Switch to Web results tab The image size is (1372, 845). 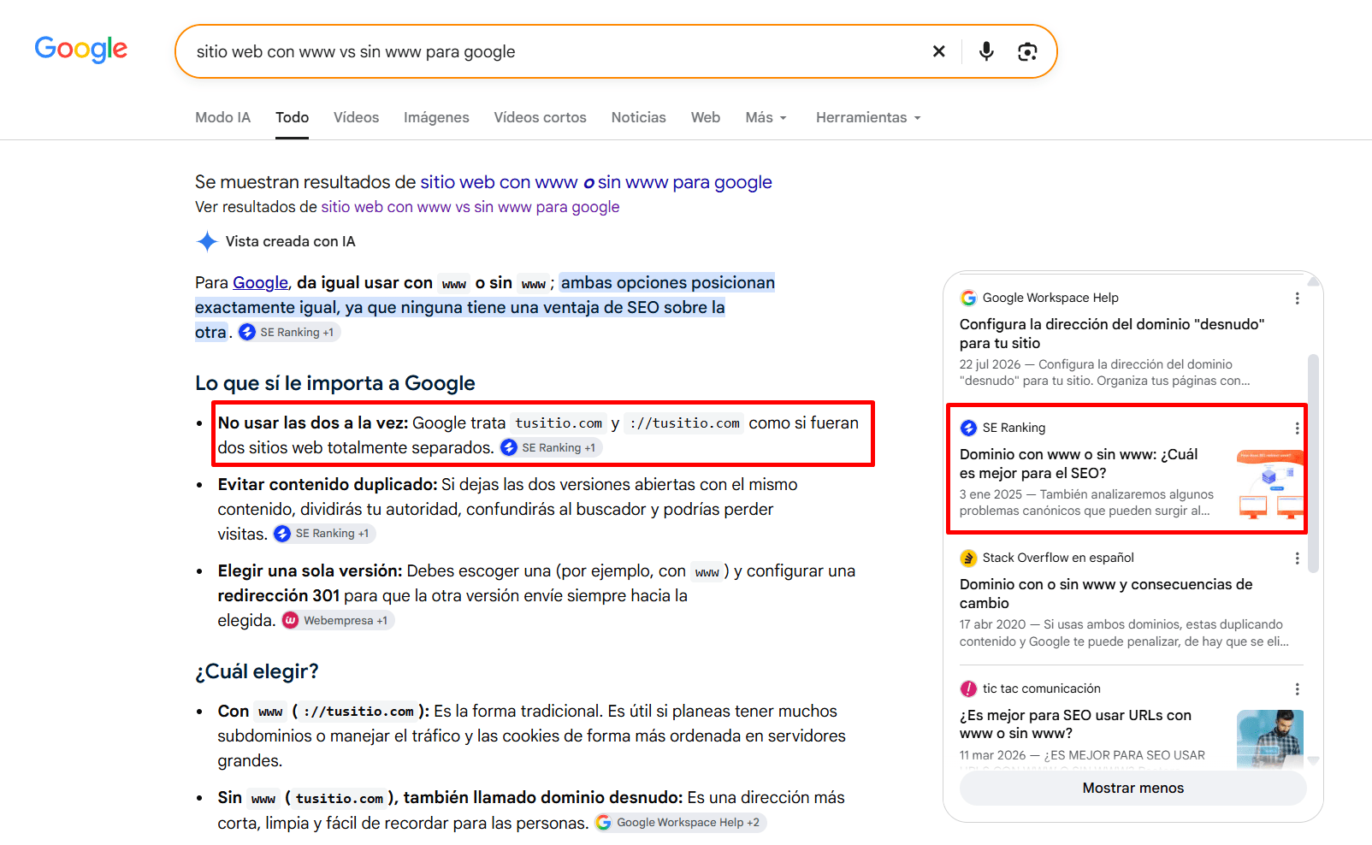click(x=705, y=117)
